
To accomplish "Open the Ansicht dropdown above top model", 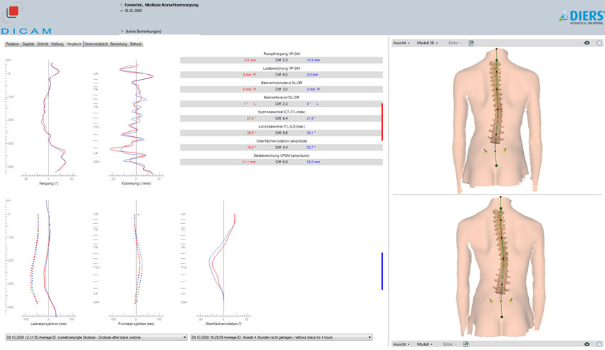I will tap(402, 43).
